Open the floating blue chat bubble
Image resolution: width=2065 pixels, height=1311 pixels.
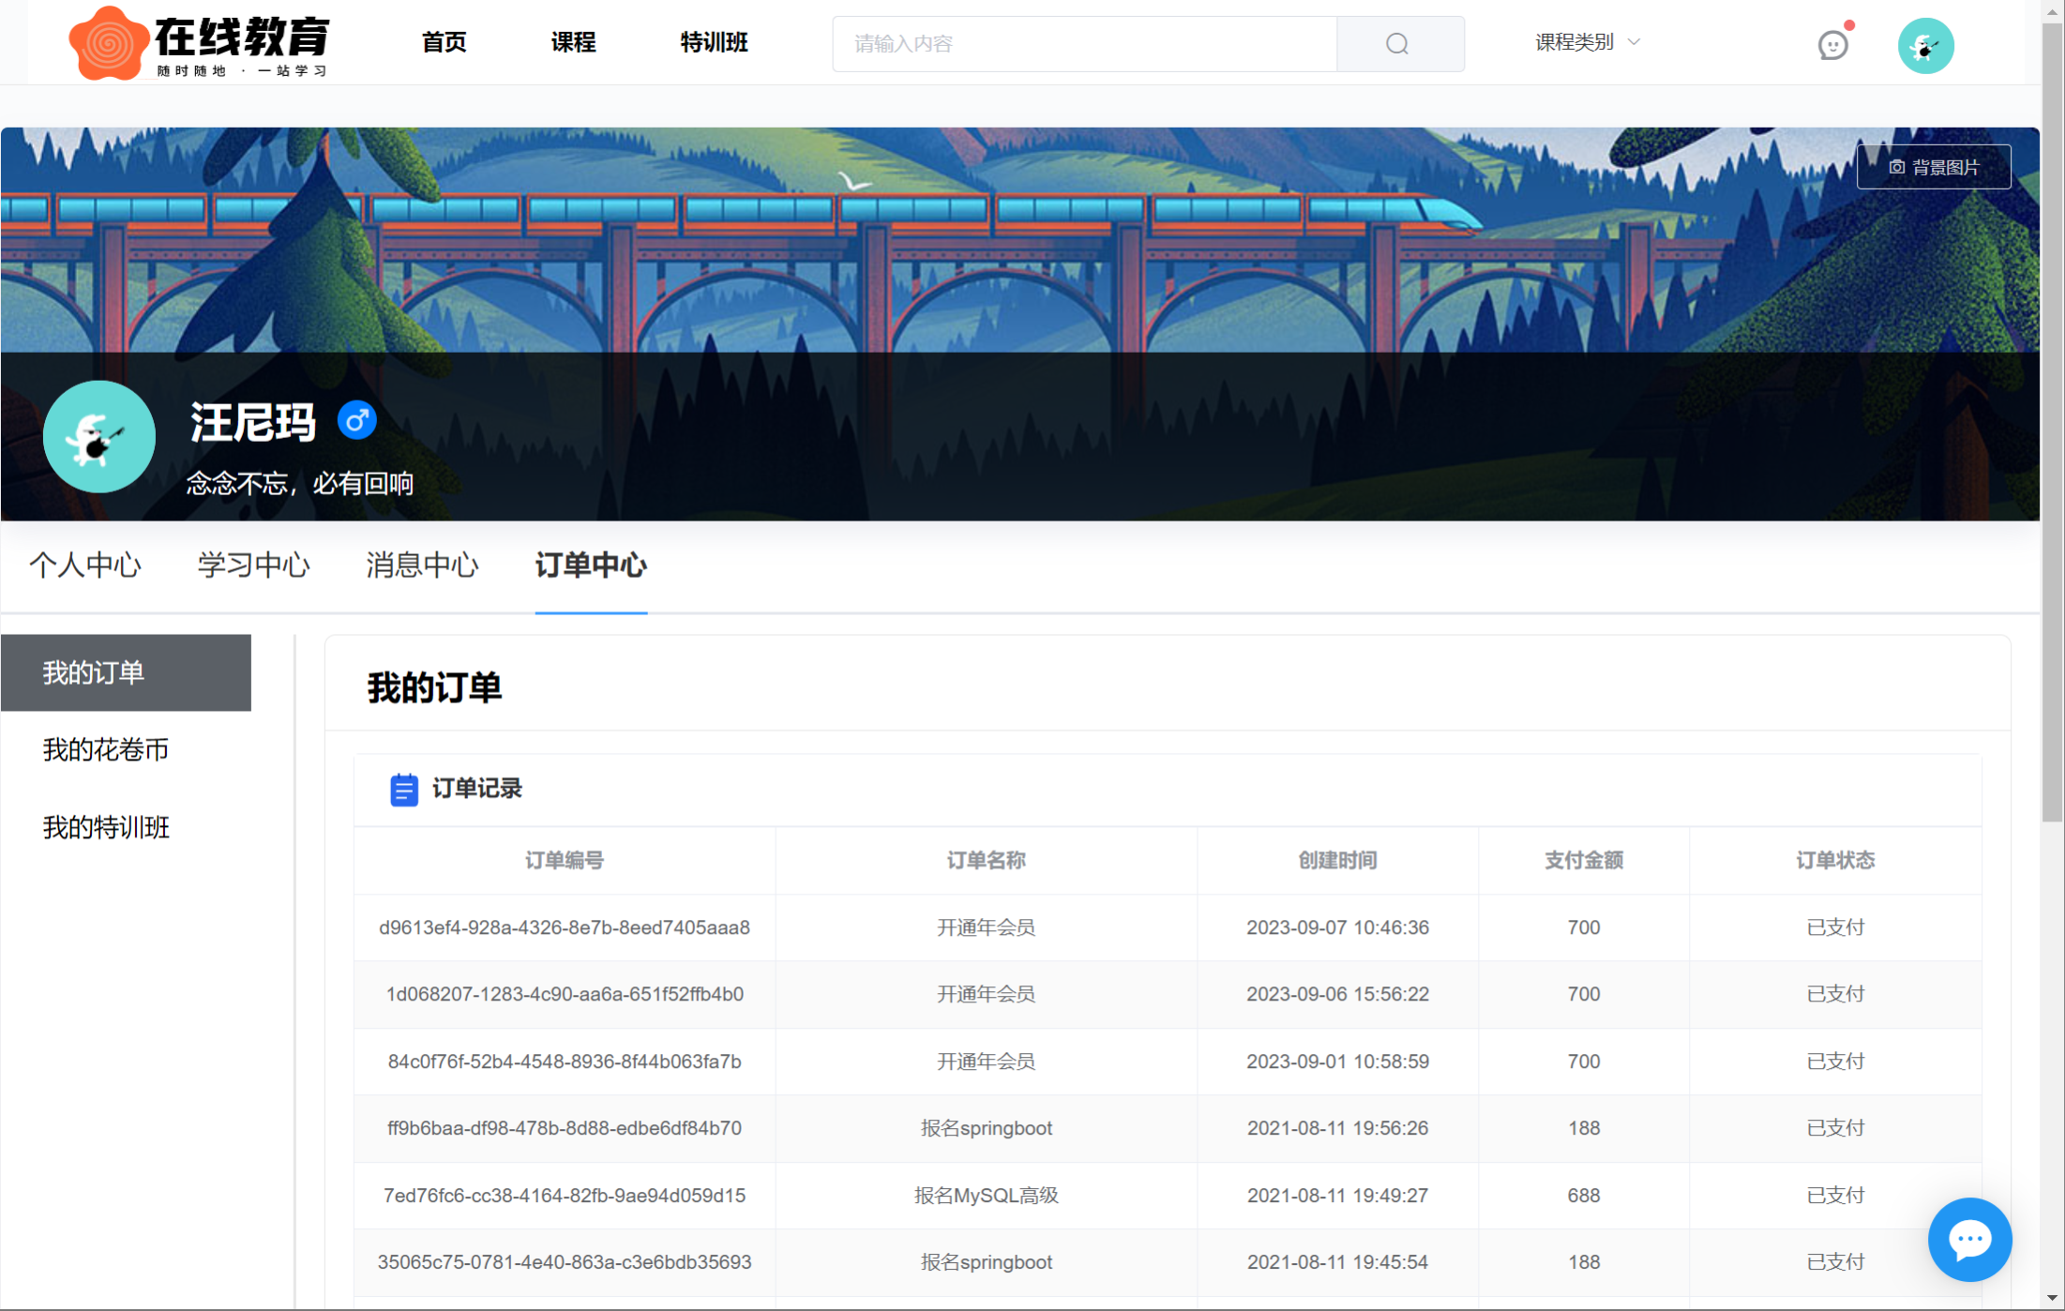[1968, 1240]
